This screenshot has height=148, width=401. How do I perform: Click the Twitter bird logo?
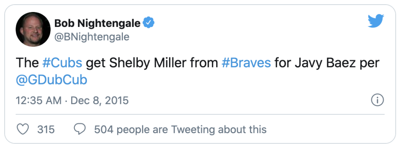376,21
